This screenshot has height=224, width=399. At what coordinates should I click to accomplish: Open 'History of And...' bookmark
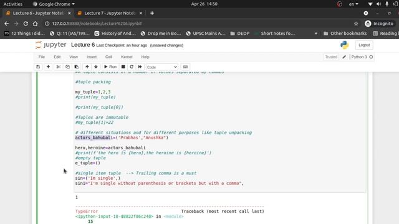[x=115, y=33]
